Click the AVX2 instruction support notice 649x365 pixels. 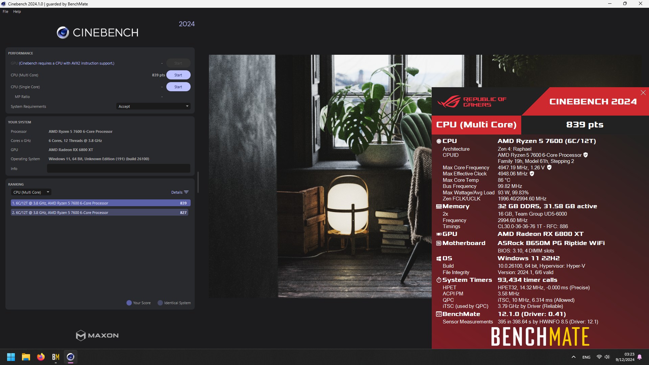click(67, 63)
